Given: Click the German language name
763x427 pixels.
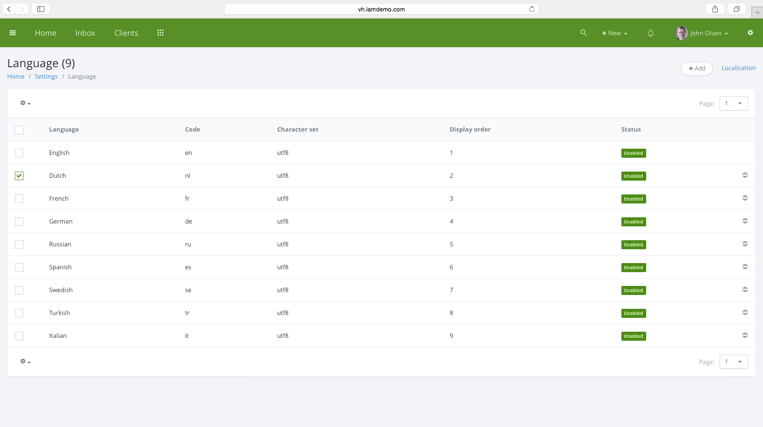Looking at the screenshot, I should coord(61,221).
